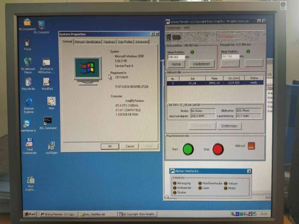Screen dimensions: 299x224
Task: Click the Vakuum interlock indicator
Action: pyautogui.click(x=226, y=183)
